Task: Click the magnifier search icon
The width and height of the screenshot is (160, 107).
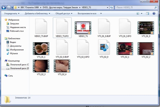Action: pos(156,7)
